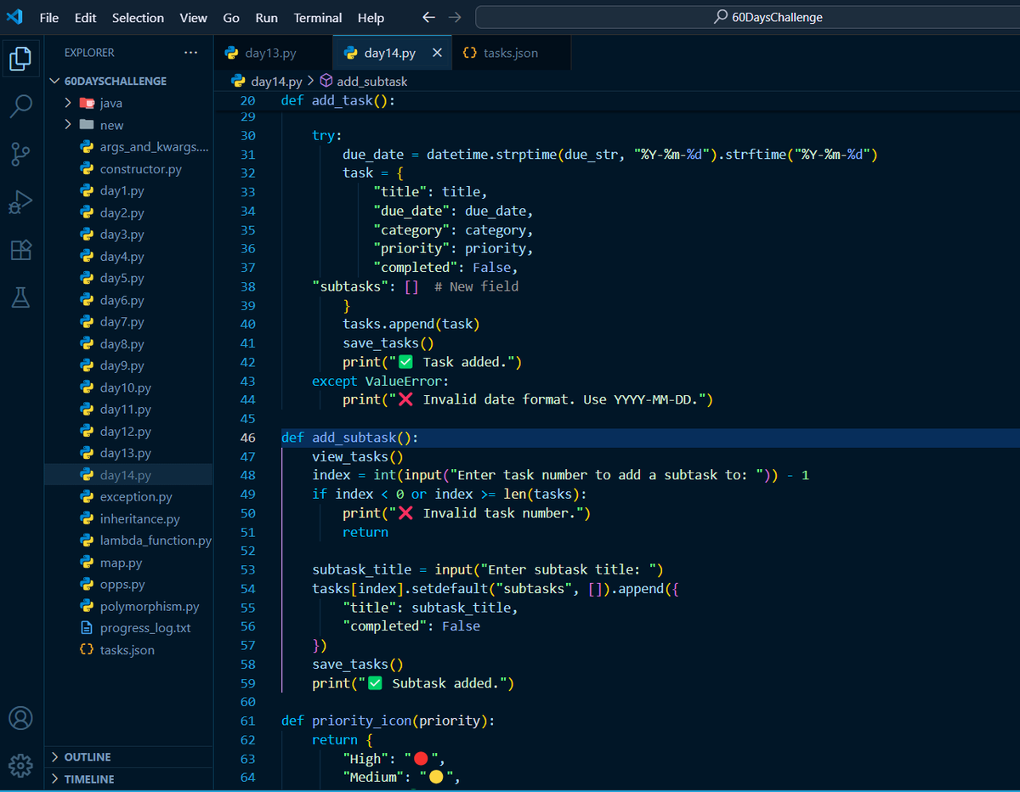
Task: Collapse the 60DAYSCHALLENGE root folder
Action: click(56, 81)
